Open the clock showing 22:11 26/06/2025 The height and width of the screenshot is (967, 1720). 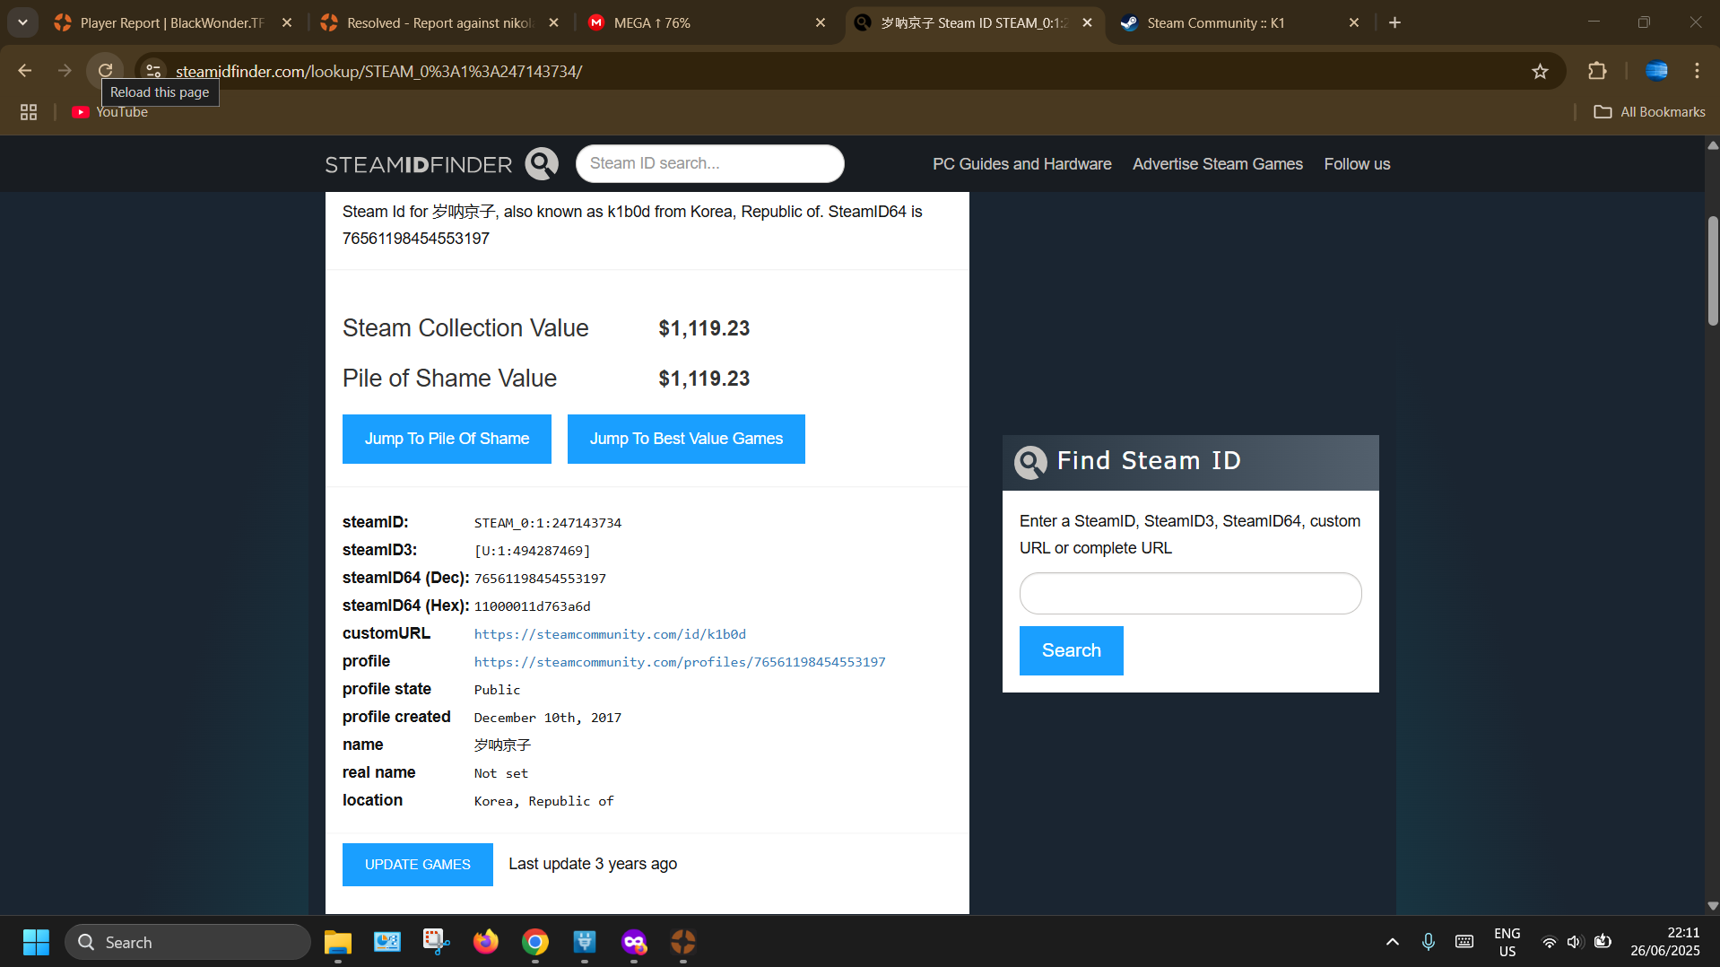1664,942
